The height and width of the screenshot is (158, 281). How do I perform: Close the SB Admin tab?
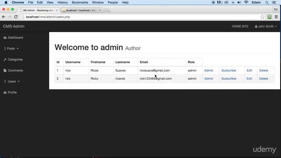pyautogui.click(x=57, y=11)
